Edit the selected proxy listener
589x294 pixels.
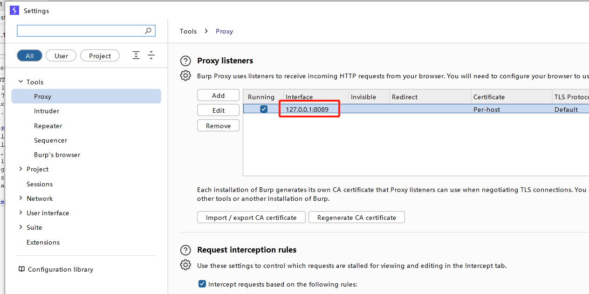(x=218, y=110)
